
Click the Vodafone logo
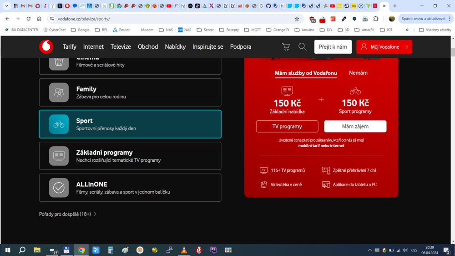[x=46, y=46]
